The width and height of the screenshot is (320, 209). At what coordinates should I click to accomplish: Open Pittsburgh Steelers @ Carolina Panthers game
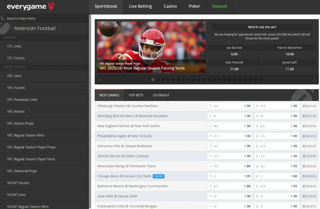click(x=128, y=106)
